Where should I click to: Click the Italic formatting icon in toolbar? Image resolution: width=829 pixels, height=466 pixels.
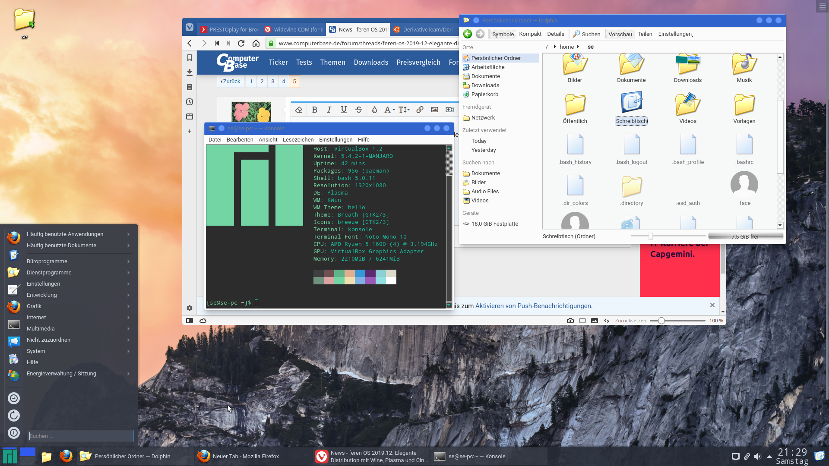click(x=329, y=109)
